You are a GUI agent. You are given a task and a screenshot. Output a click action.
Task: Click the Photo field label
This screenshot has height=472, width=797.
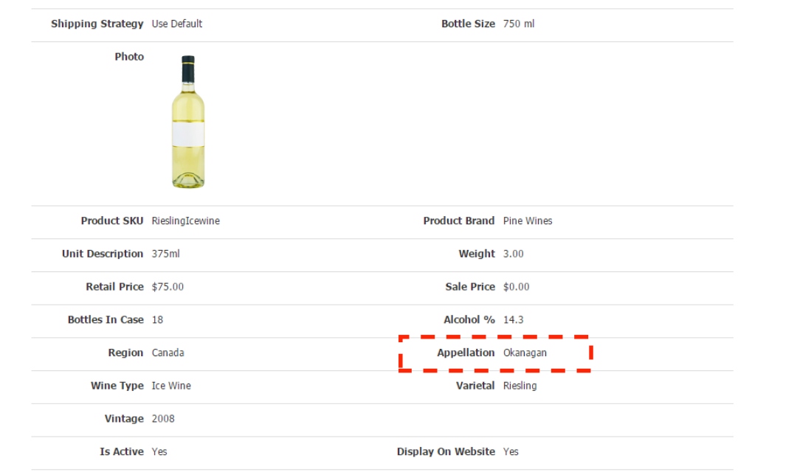129,57
